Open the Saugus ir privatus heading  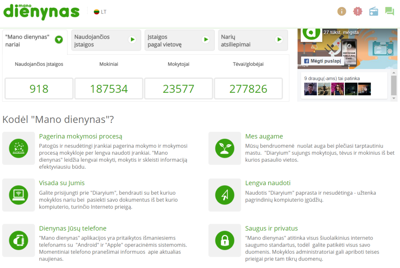coord(271,228)
